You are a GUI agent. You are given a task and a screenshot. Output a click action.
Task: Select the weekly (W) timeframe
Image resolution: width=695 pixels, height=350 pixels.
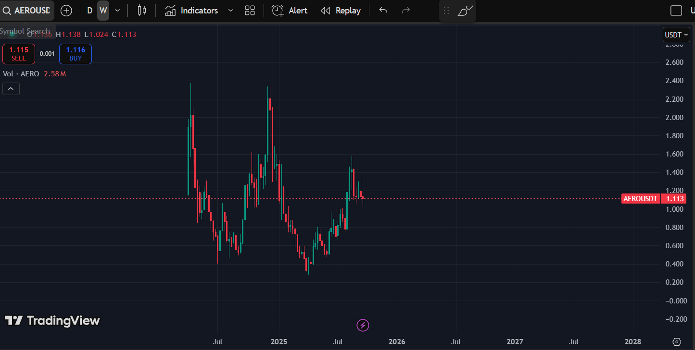103,11
